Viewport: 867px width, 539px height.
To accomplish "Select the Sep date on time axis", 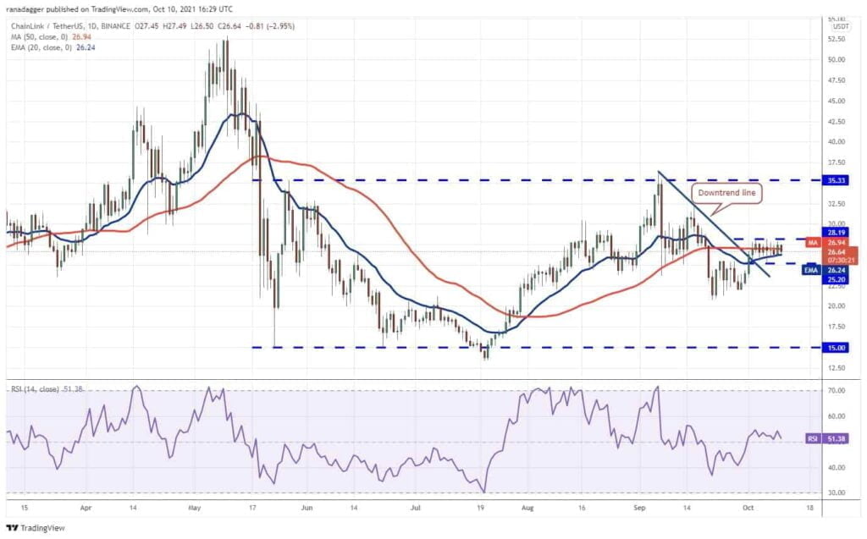I will point(639,508).
